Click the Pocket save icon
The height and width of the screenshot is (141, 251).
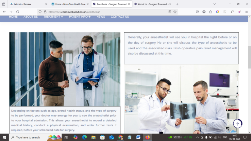[x=197, y=12]
